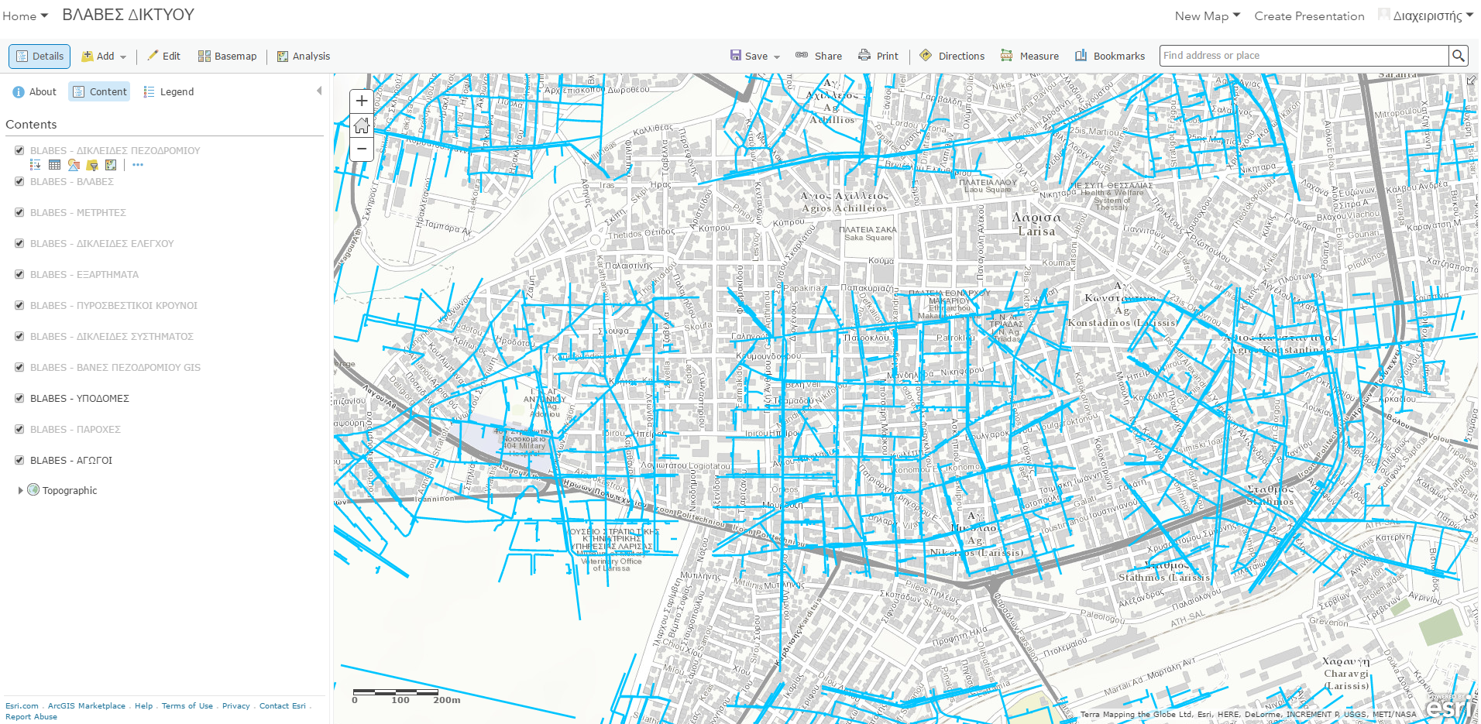The height and width of the screenshot is (724, 1481).
Task: Select the BLABES - ΑΓΩΓΟΙ layer name
Action: coord(71,460)
